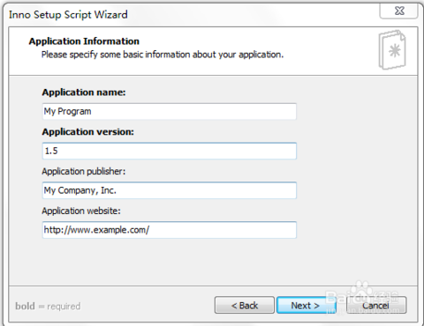Image resolution: width=424 pixels, height=326 pixels.
Task: Click the Baidu paw watermark logo
Action: point(361,290)
